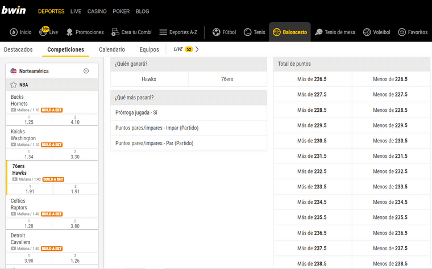Bet on 76ers to win

pyautogui.click(x=228, y=79)
